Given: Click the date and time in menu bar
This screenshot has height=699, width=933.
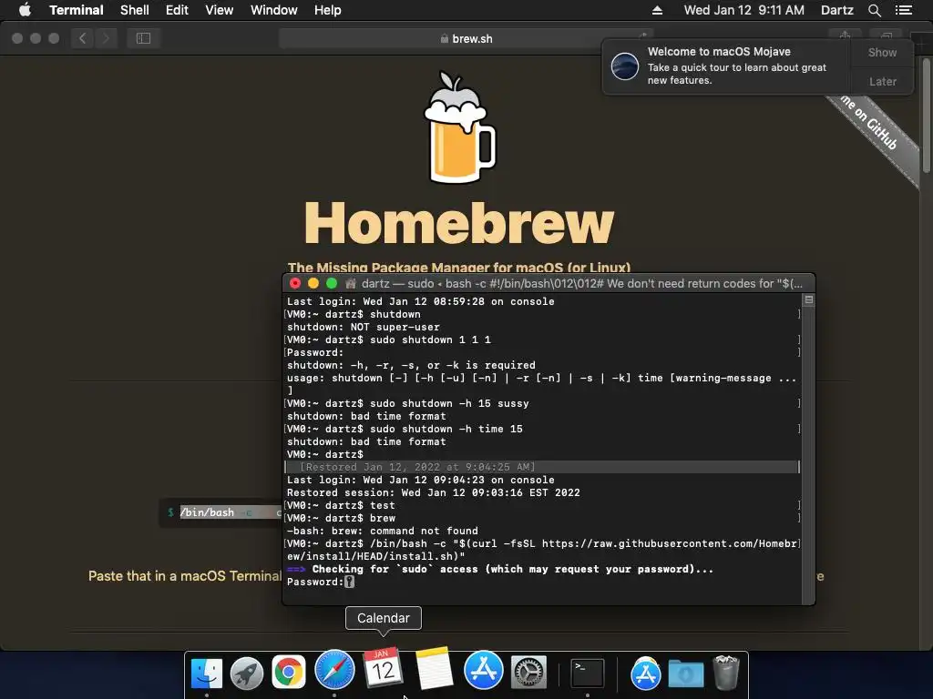Looking at the screenshot, I should coord(743,10).
